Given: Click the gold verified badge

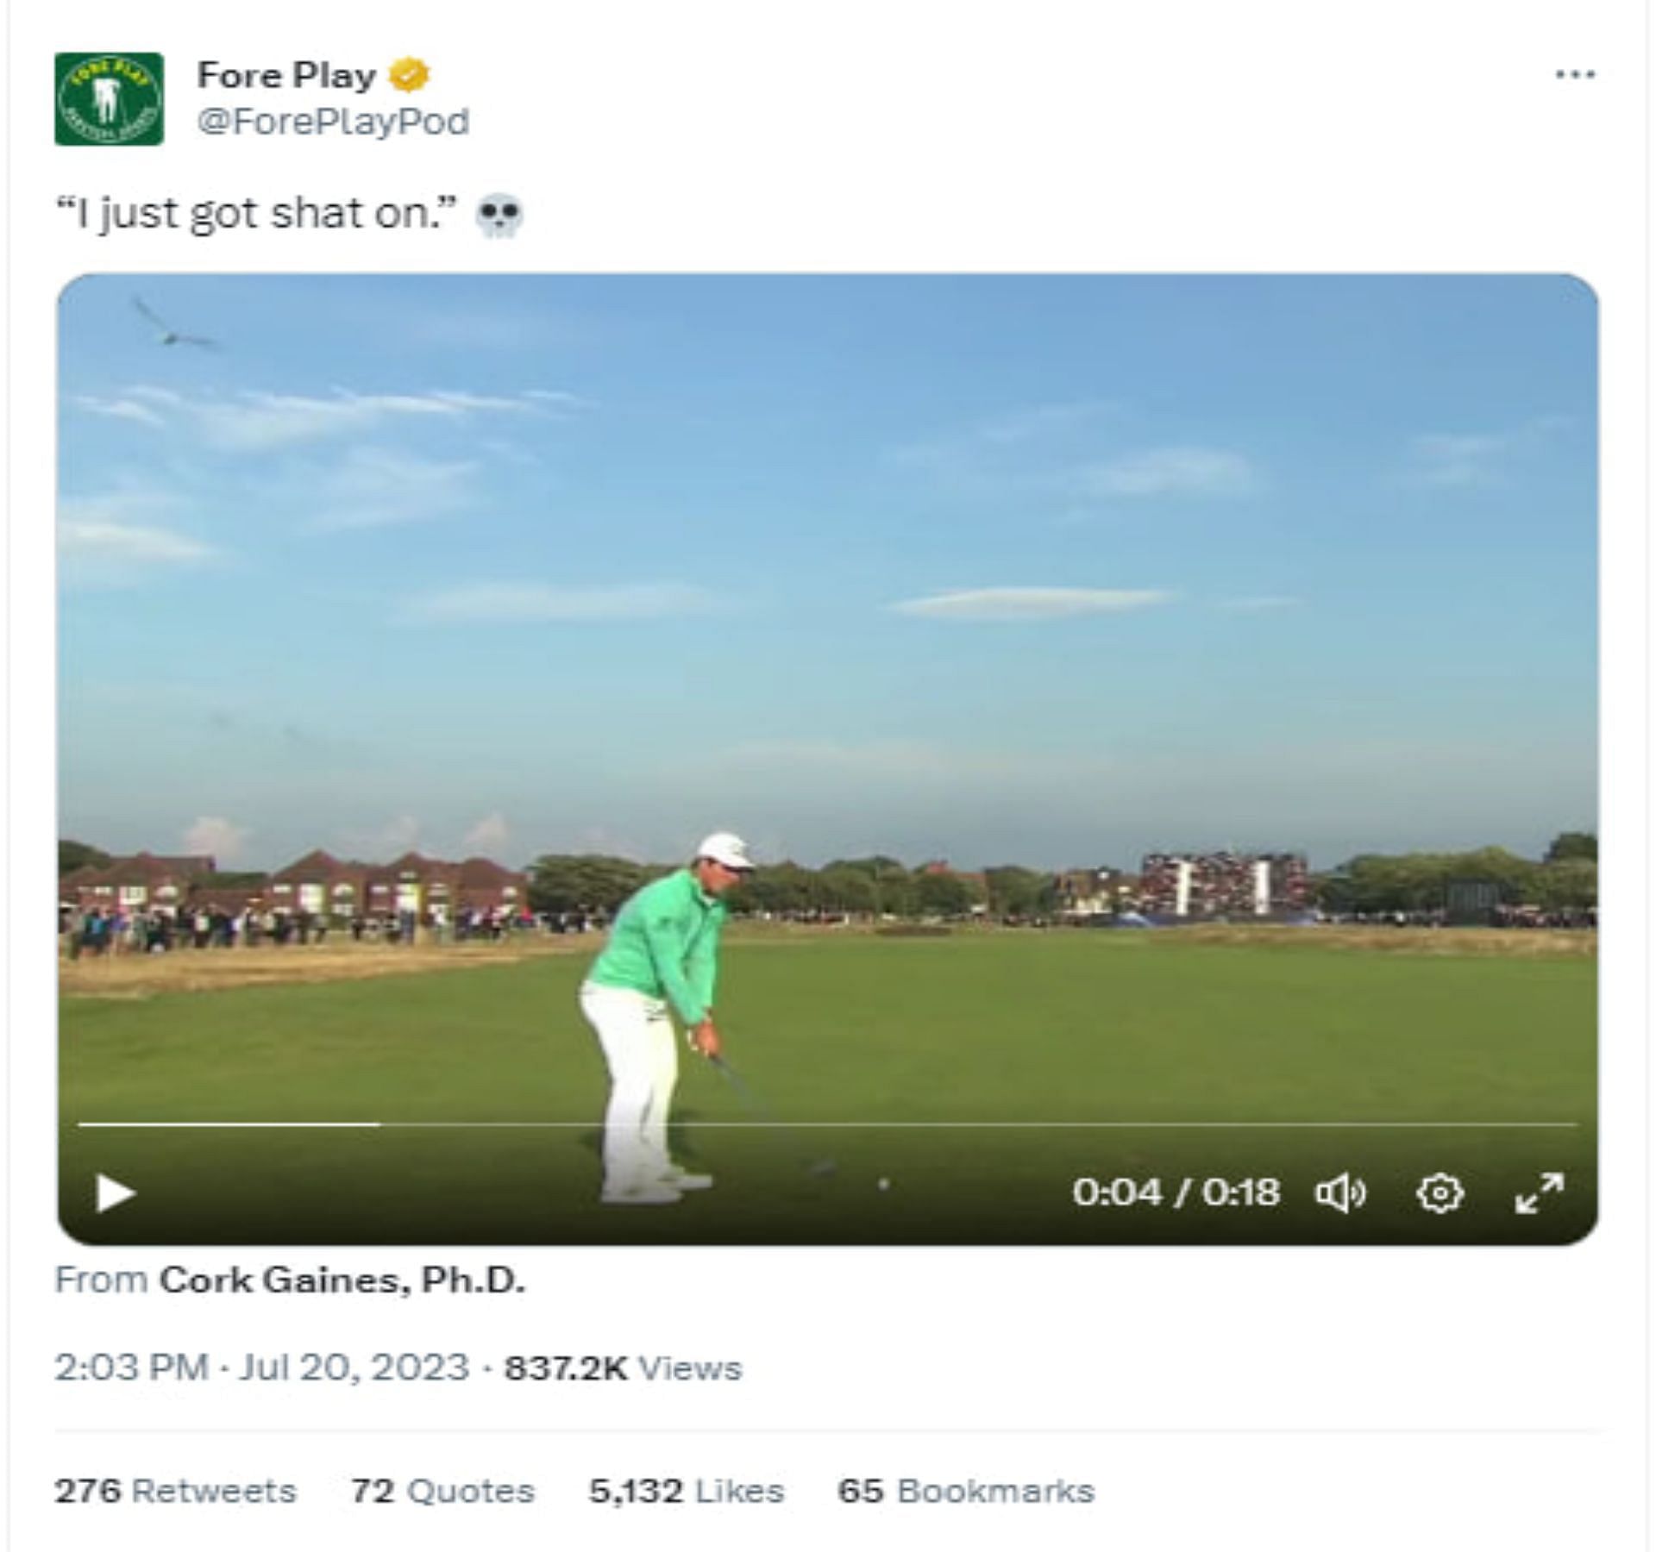Looking at the screenshot, I should click(409, 76).
